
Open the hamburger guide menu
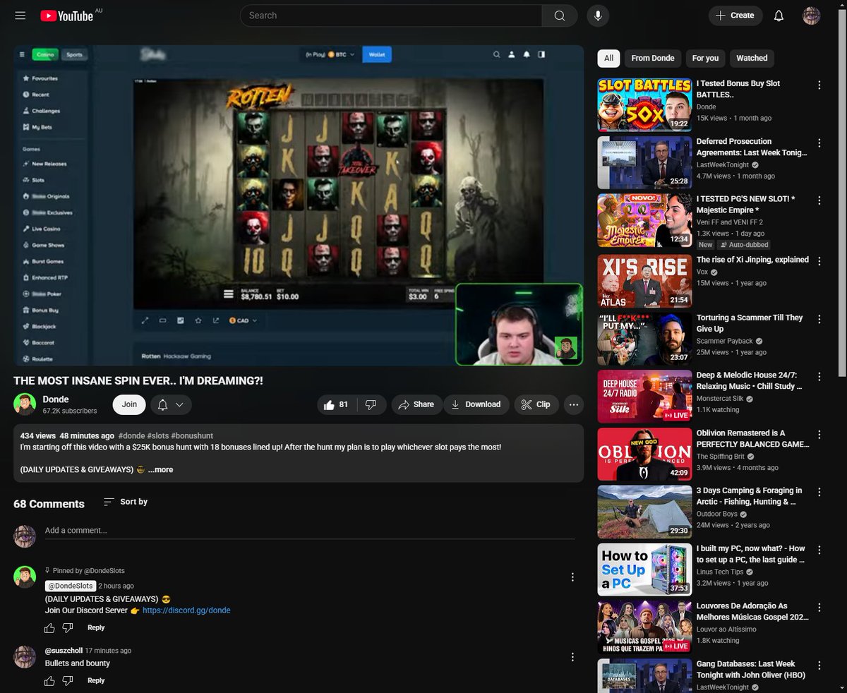coord(20,16)
